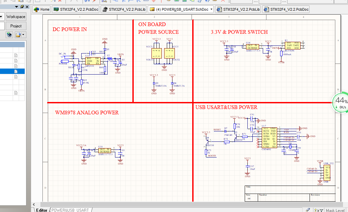This screenshot has width=348, height=212.
Task: Select the K1 power switch component
Action: [x=293, y=45]
